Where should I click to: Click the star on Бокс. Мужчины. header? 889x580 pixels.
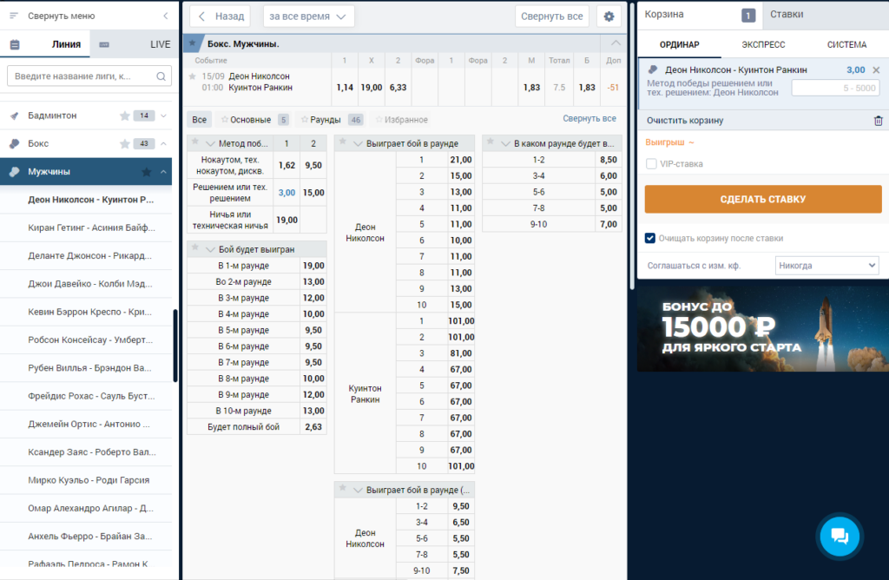click(x=193, y=43)
